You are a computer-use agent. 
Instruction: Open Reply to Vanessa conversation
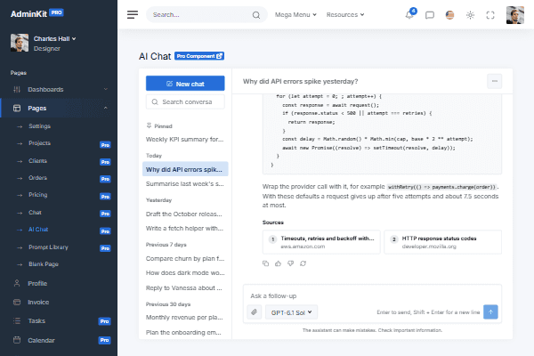point(185,288)
